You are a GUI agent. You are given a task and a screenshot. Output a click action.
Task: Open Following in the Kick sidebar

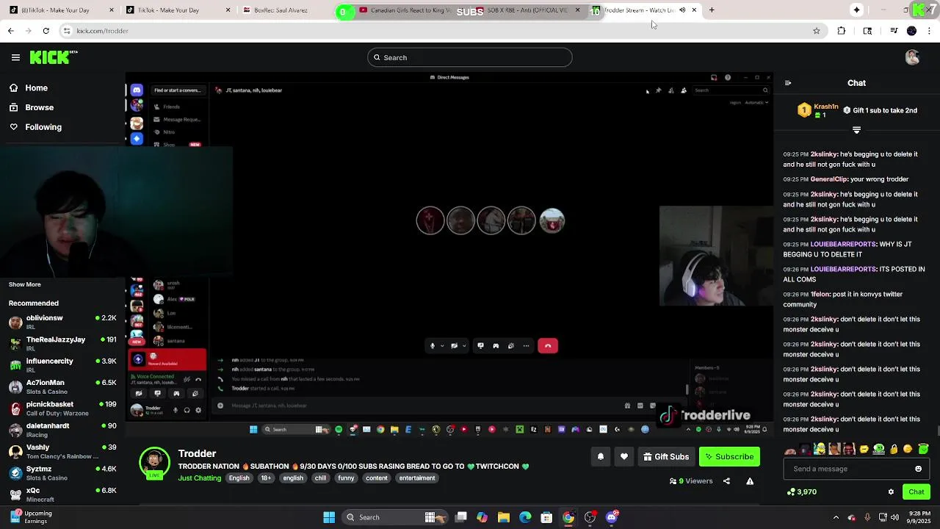click(x=43, y=127)
